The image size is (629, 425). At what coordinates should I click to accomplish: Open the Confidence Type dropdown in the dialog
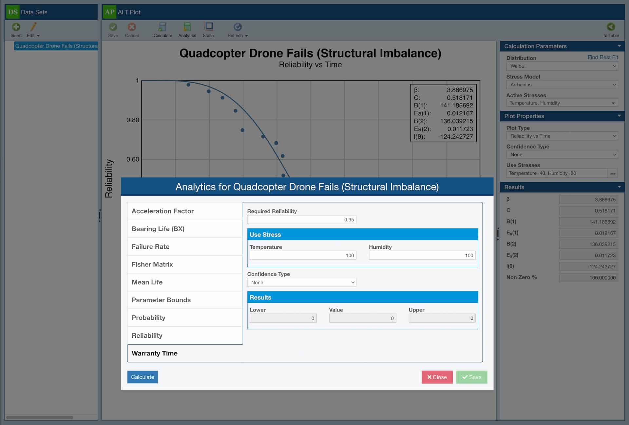coord(301,282)
